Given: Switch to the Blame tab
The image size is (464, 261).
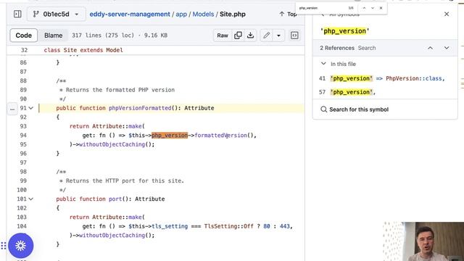Looking at the screenshot, I should [53, 36].
